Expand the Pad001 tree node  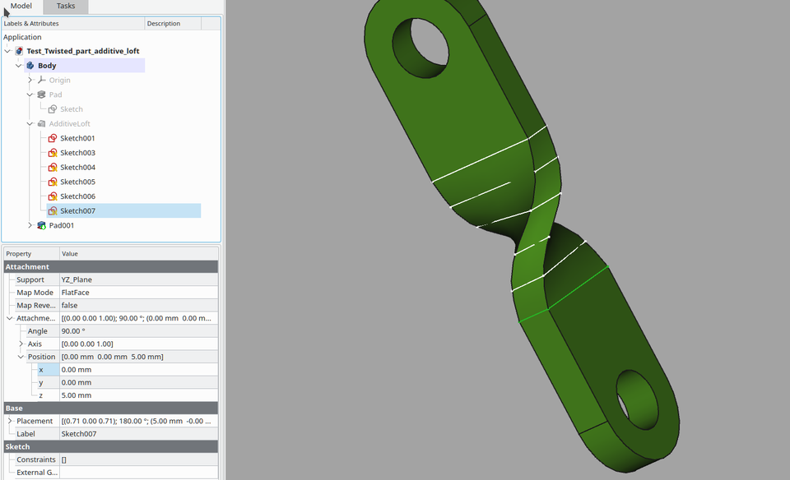(30, 225)
